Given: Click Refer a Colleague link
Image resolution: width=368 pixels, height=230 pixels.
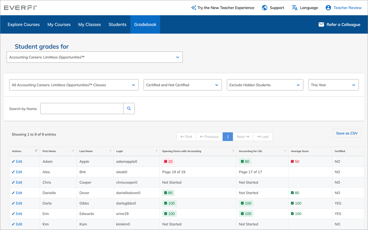Looking at the screenshot, I should pyautogui.click(x=339, y=24).
